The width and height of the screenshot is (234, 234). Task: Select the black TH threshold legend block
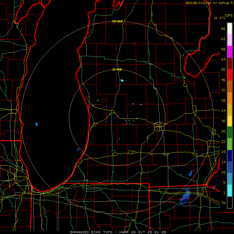[230, 202]
